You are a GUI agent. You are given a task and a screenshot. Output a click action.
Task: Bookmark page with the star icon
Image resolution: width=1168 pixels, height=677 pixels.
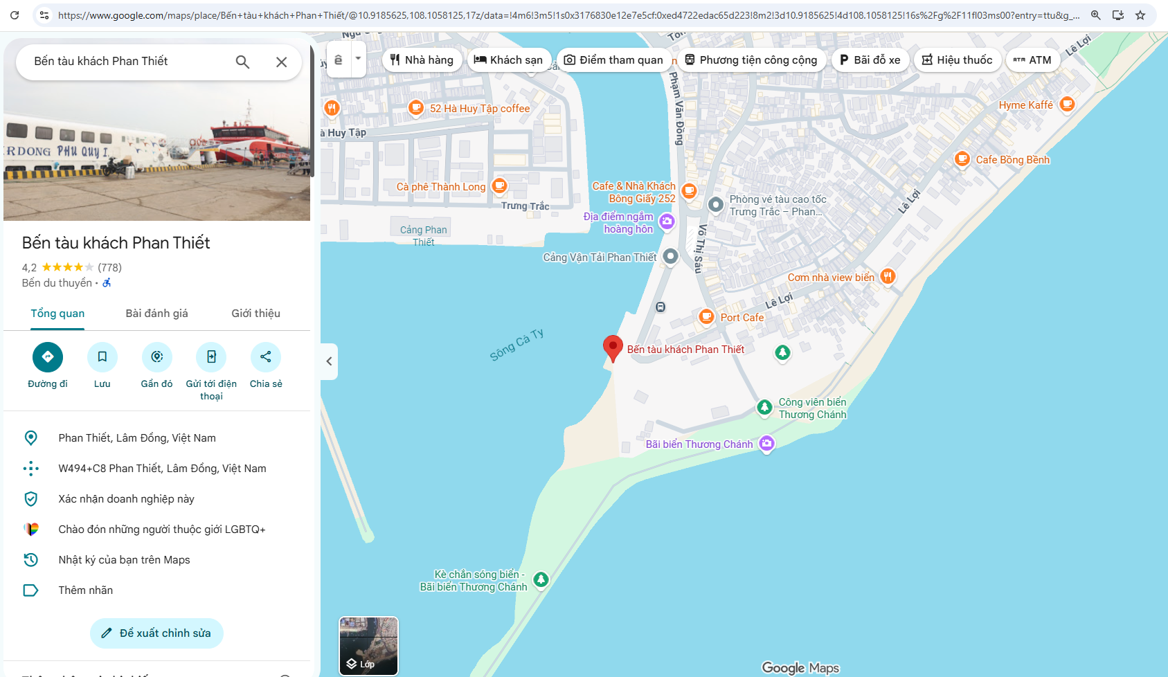[x=1140, y=15]
